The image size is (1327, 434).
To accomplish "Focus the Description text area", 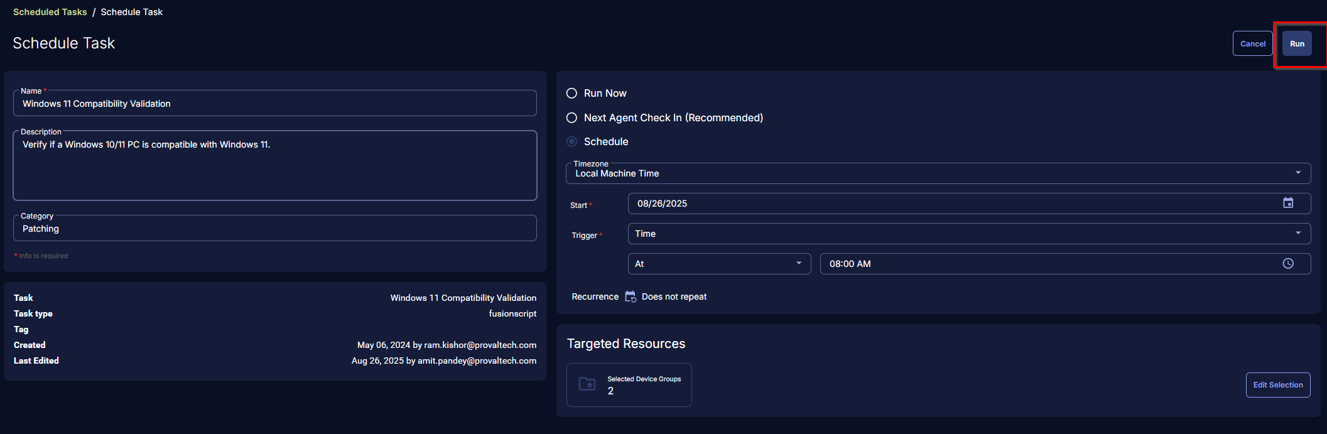I will click(275, 166).
